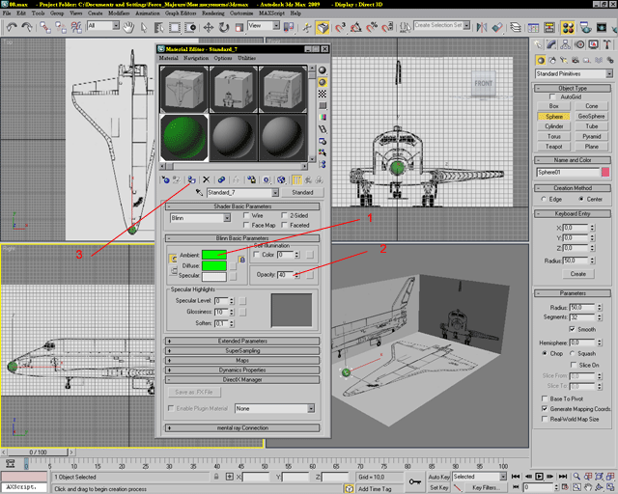Screen dimensions: 618x494
Task: Click Get Material icon in Material Editor
Action: click(x=165, y=180)
